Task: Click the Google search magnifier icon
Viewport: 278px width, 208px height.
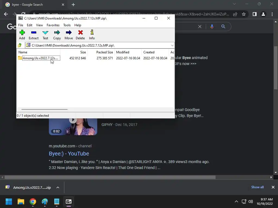Action: (223, 27)
